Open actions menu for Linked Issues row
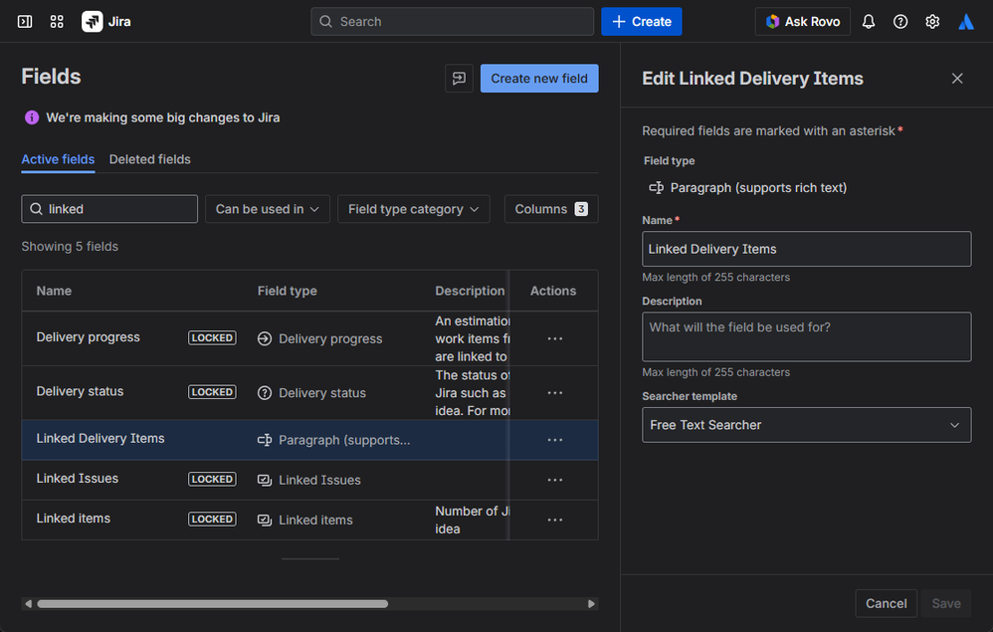This screenshot has height=632, width=993. click(554, 480)
